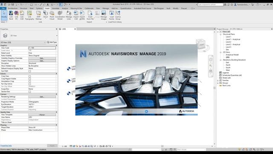Screen dimensions: 273x154
Task: Collapse the Graphics properties section
Action: (56, 45)
